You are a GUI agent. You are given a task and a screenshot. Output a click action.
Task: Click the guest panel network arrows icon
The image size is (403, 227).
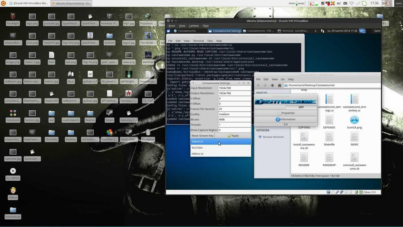click(x=322, y=31)
